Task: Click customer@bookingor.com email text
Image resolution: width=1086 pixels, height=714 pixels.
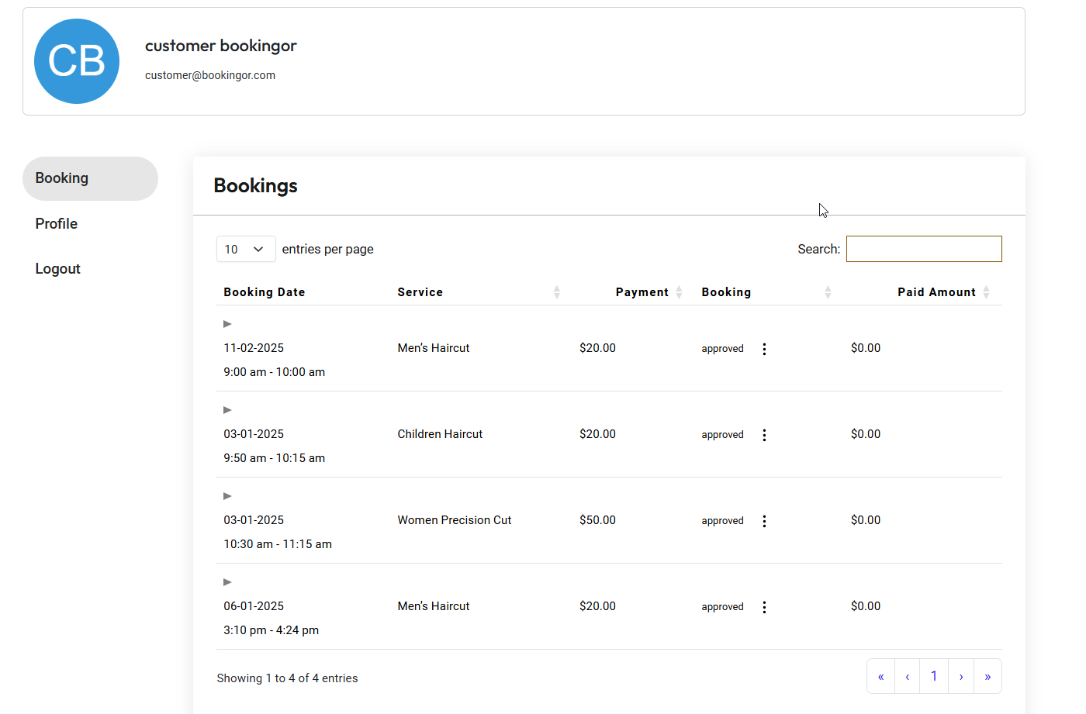Action: (x=210, y=75)
